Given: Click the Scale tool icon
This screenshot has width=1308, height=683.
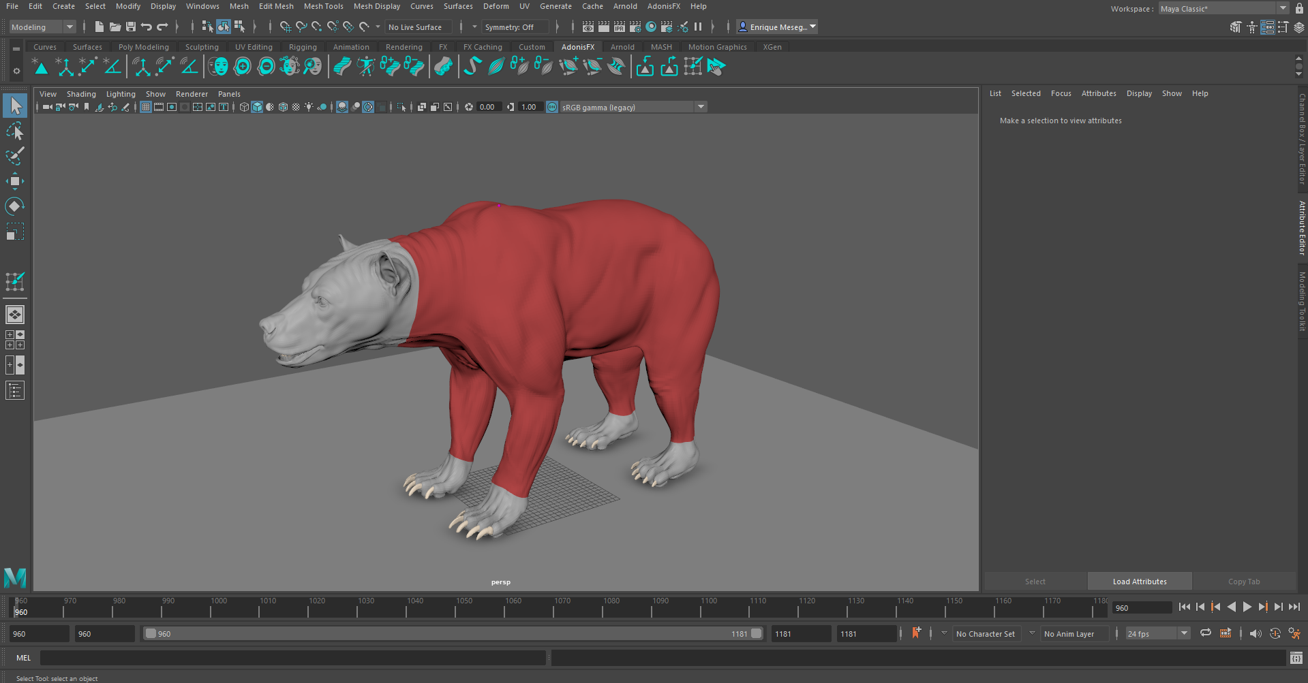Looking at the screenshot, I should tap(14, 232).
